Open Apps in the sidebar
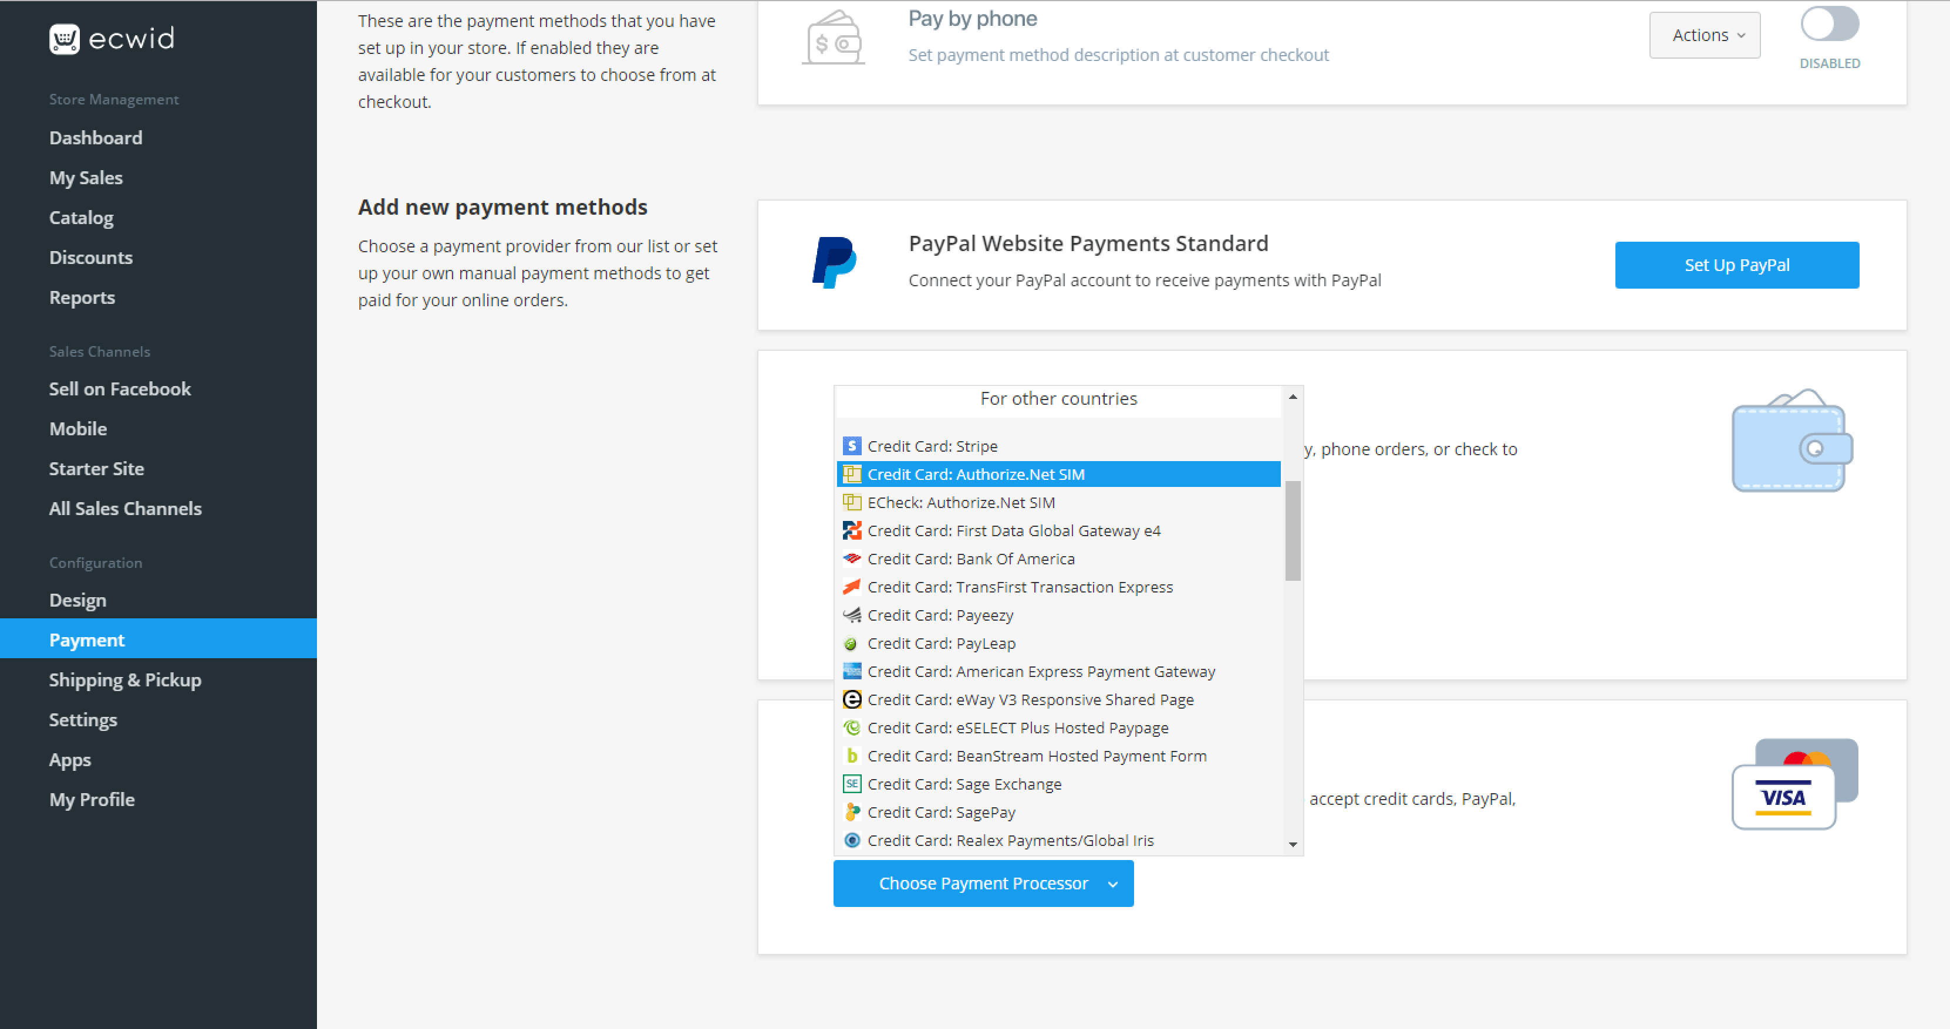This screenshot has width=1950, height=1029. [x=70, y=760]
